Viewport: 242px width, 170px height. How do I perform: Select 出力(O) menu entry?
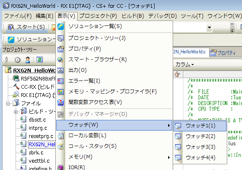click(114, 70)
